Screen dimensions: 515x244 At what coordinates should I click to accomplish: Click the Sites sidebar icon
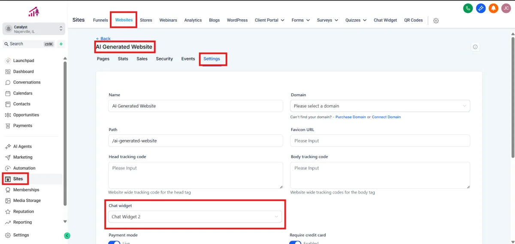click(x=8, y=179)
